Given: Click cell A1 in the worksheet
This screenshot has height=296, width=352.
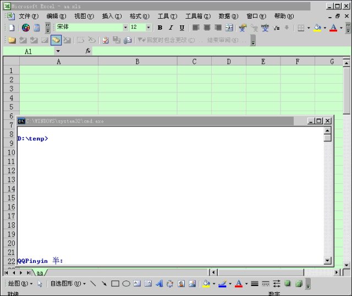Looking at the screenshot, I should pyautogui.click(x=59, y=70).
